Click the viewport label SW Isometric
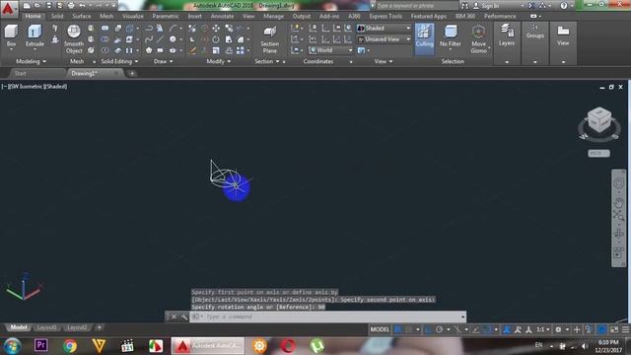The width and height of the screenshot is (631, 355). tap(27, 87)
